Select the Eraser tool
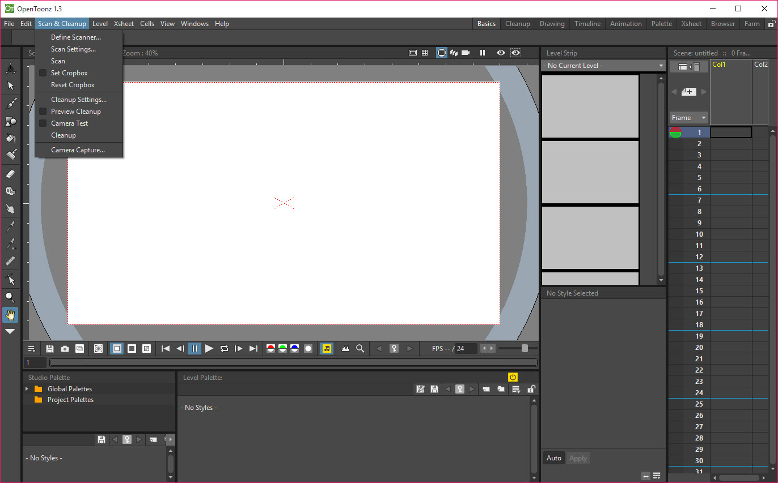 pos(11,174)
